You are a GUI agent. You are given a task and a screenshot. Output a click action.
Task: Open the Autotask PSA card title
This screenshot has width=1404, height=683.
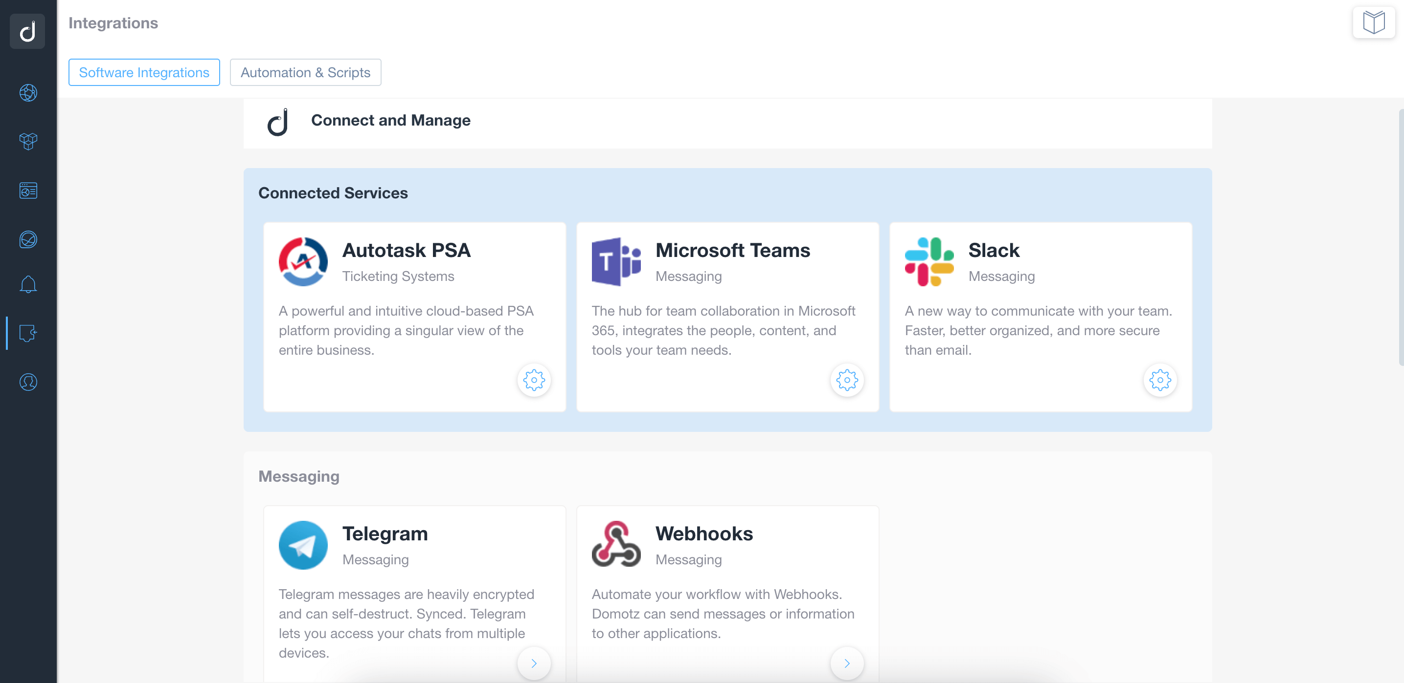(406, 250)
